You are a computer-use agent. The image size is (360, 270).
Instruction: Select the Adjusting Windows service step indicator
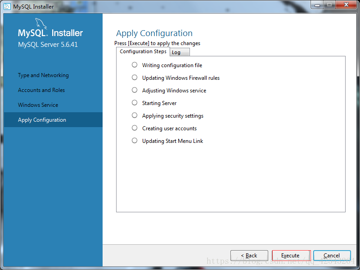point(135,90)
